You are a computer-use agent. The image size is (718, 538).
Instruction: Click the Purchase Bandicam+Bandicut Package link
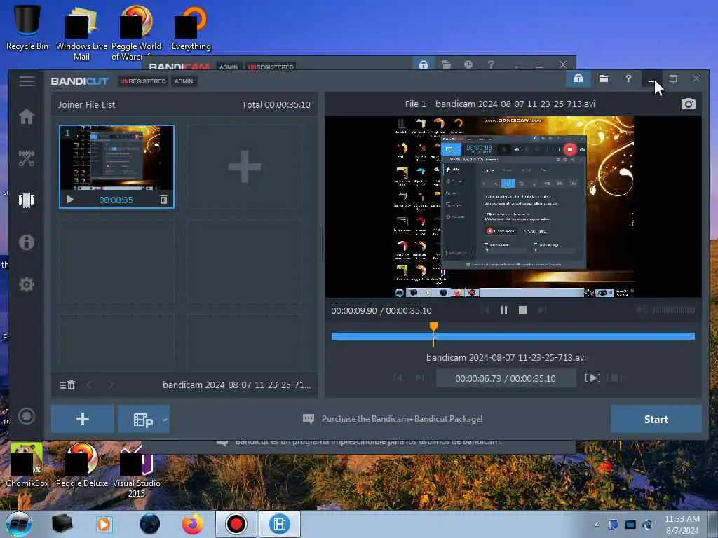click(402, 419)
